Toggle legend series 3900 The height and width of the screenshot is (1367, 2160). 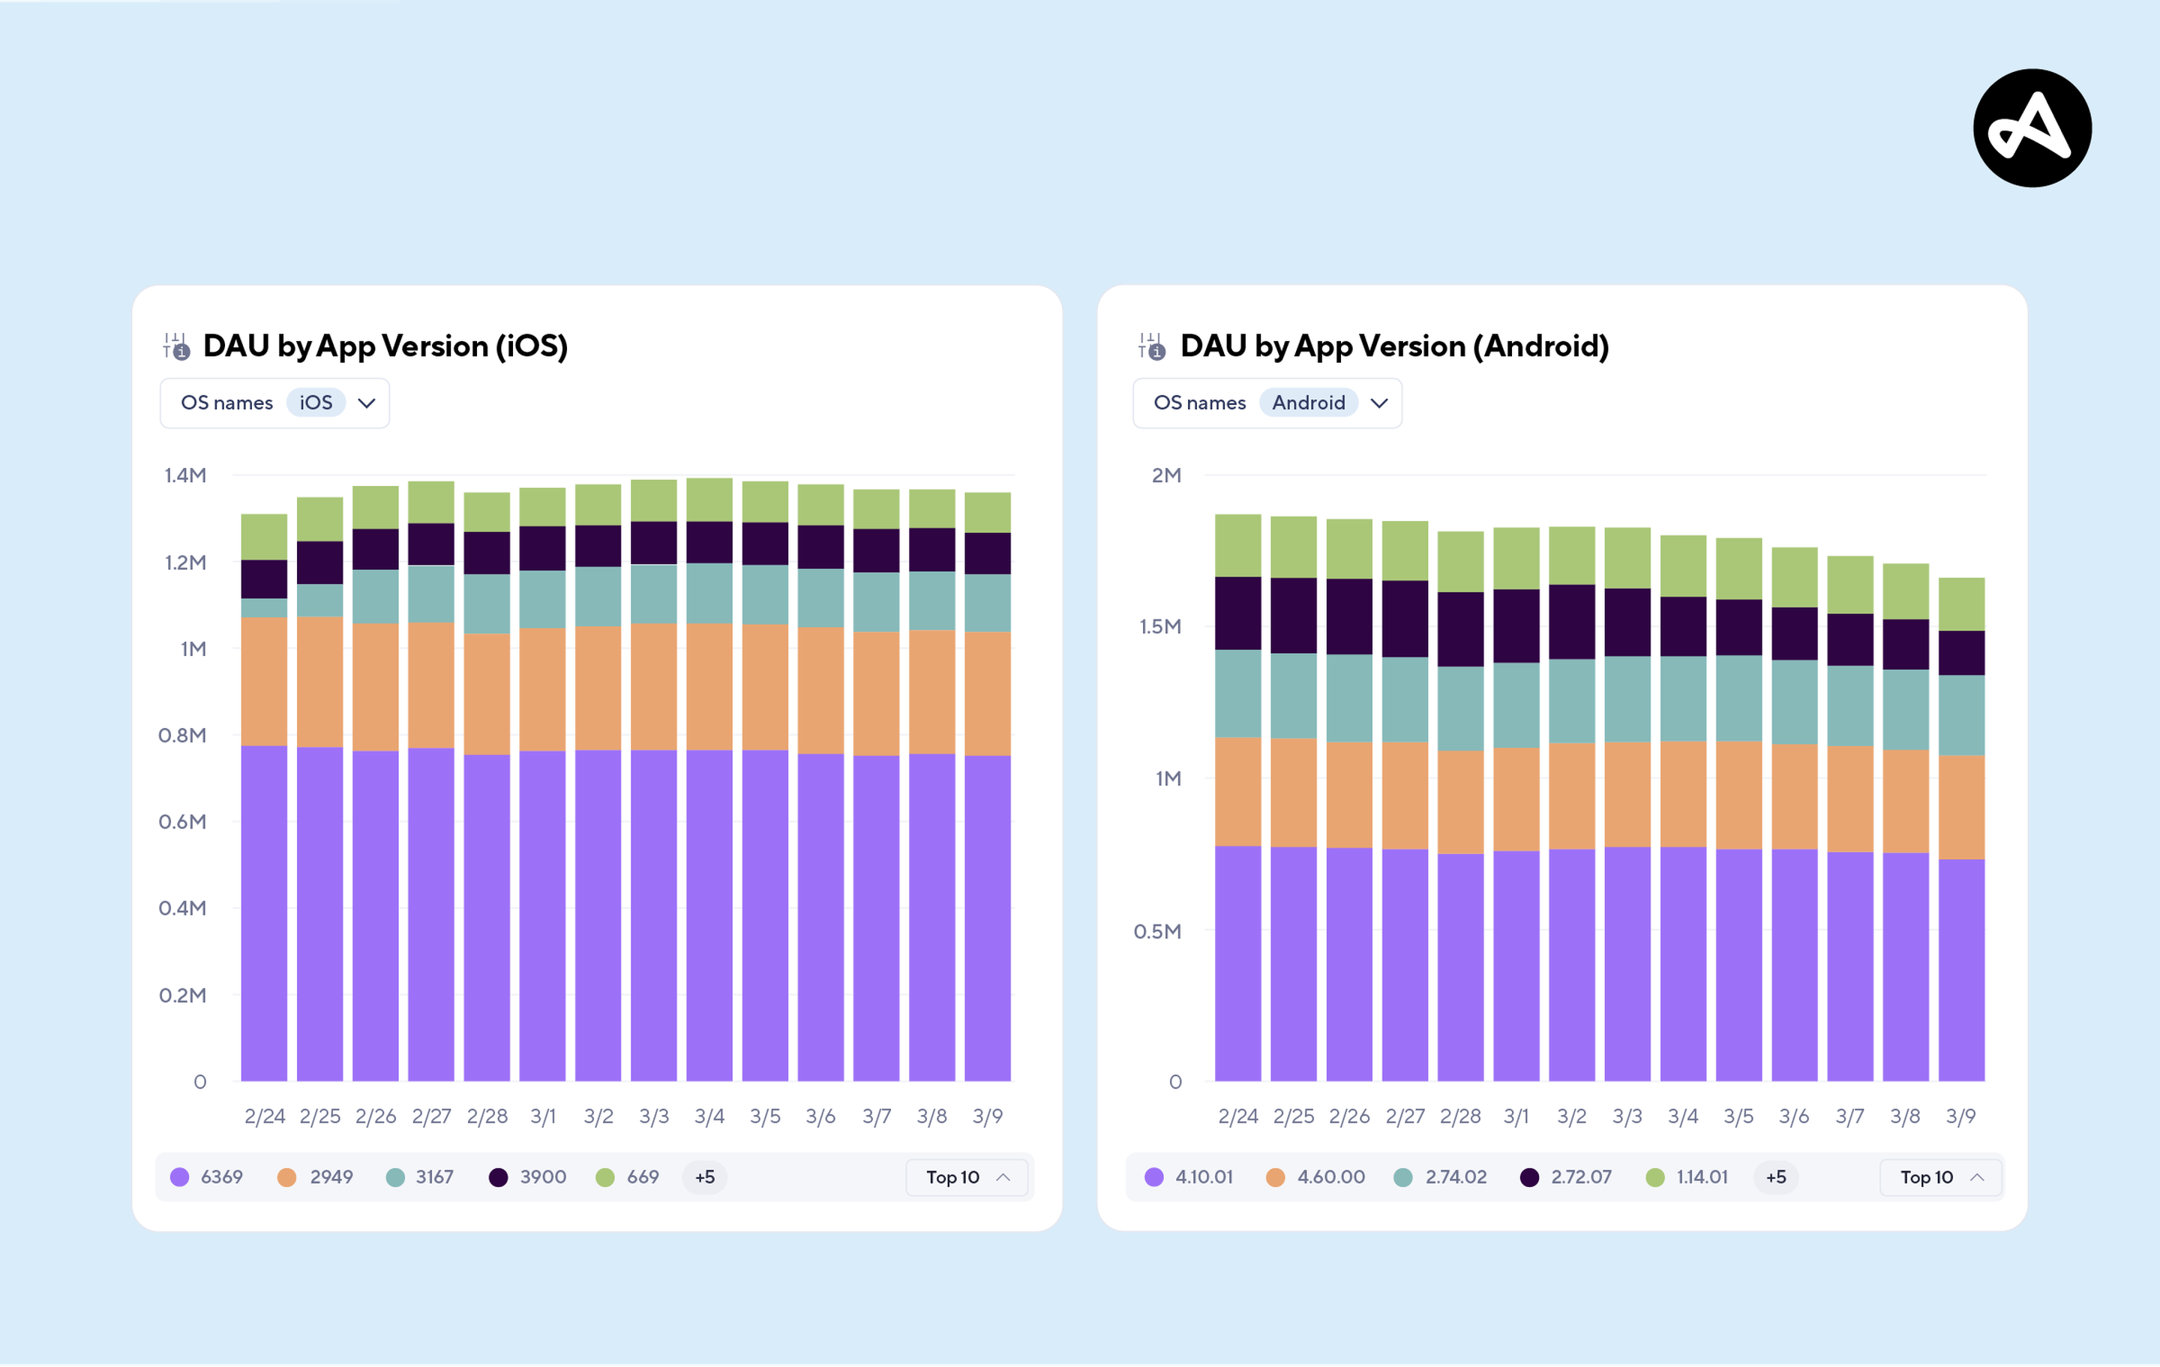(527, 1177)
